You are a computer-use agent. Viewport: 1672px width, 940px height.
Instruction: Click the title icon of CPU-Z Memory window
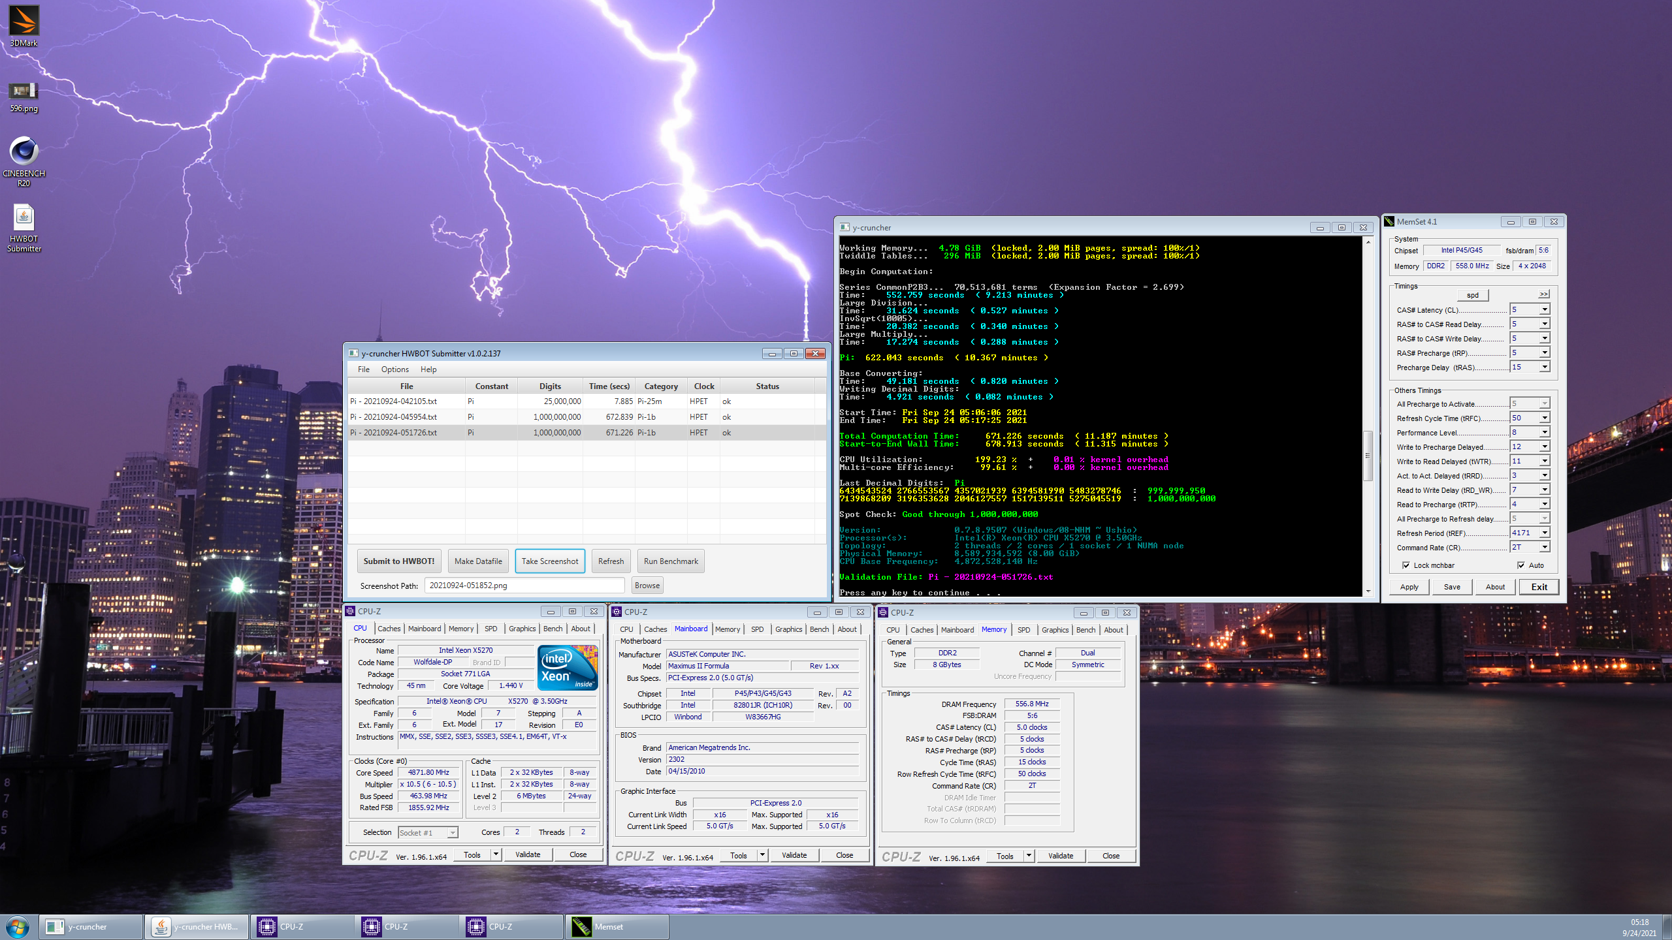pos(883,612)
